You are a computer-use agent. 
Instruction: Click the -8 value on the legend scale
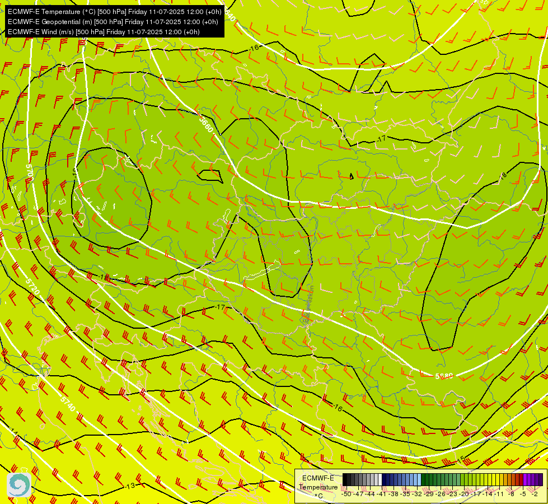tap(511, 494)
